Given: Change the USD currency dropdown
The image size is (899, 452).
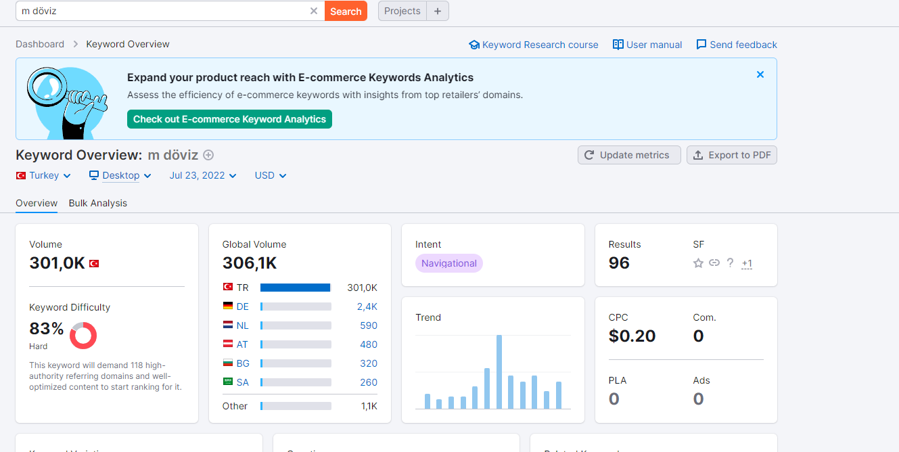Looking at the screenshot, I should [271, 175].
